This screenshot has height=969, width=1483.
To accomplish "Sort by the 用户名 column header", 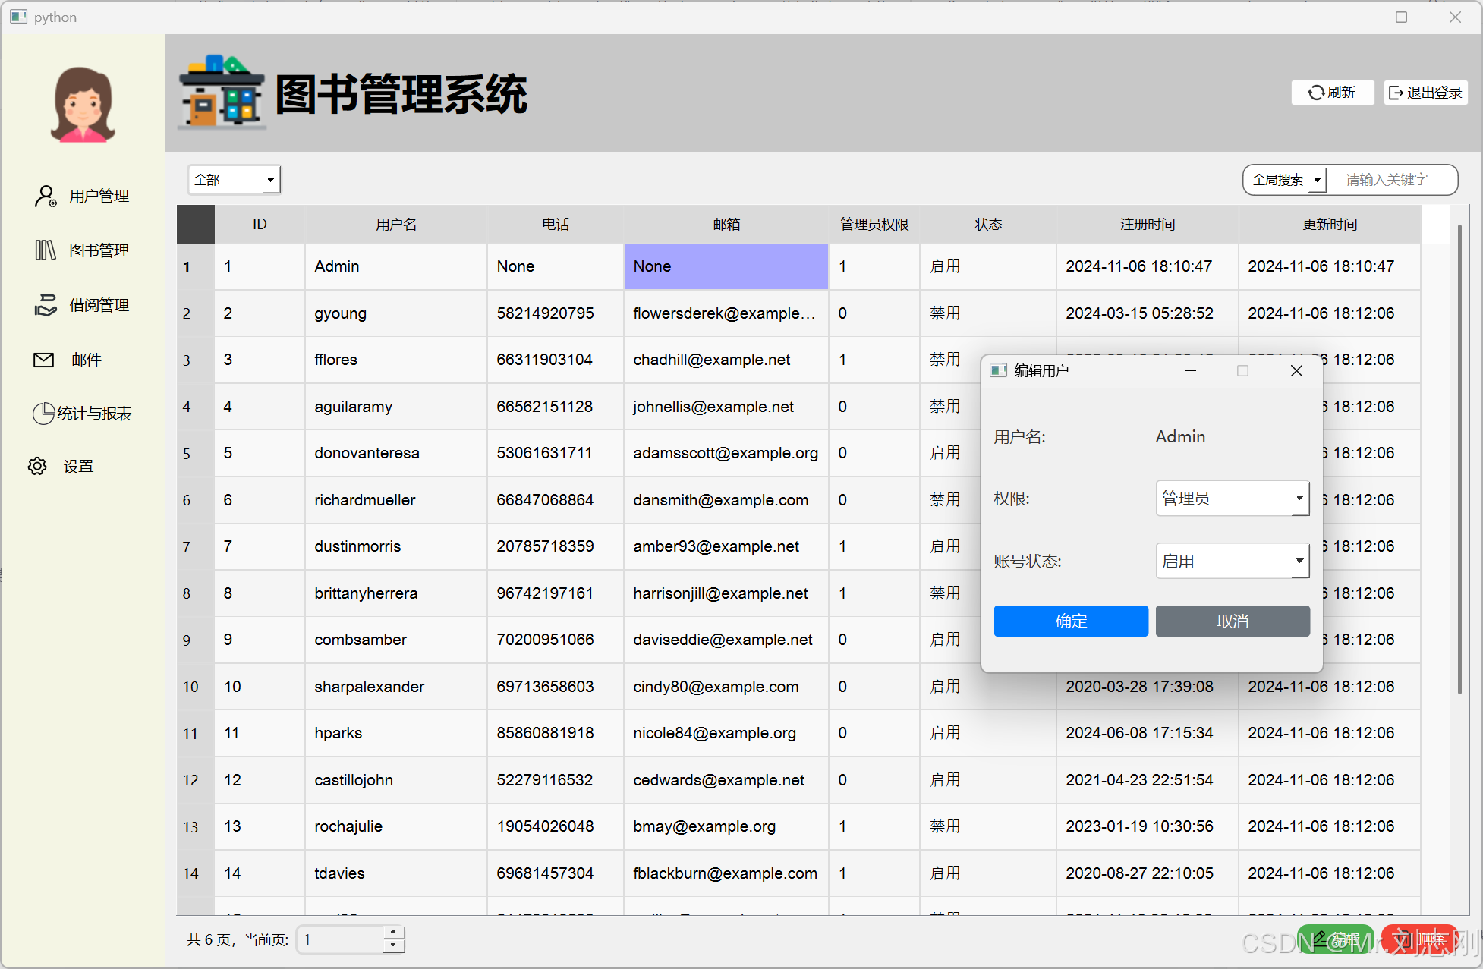I will [395, 225].
